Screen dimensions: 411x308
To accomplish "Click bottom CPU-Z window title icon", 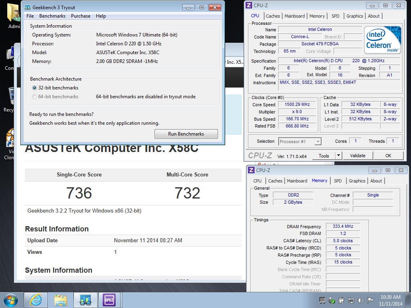I will [x=251, y=170].
